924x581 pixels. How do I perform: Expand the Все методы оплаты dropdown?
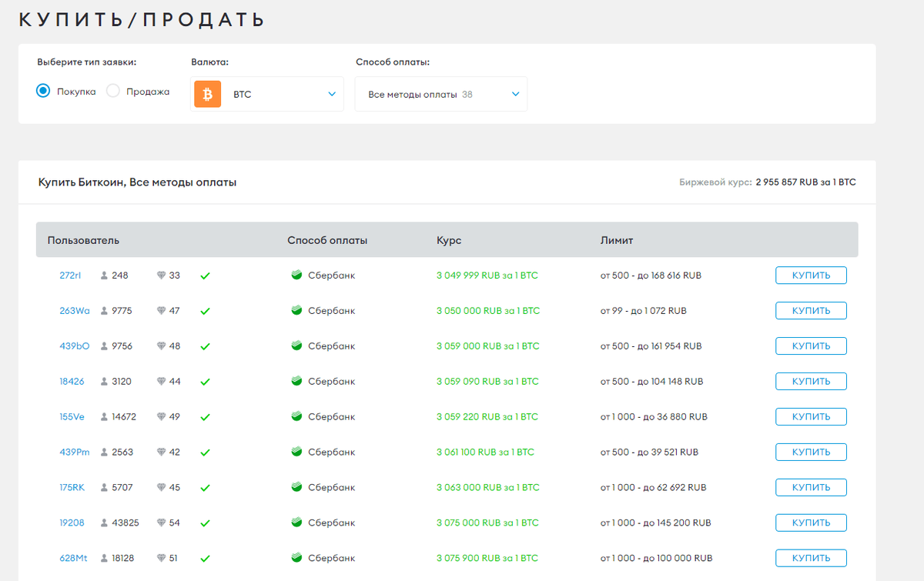(x=440, y=94)
